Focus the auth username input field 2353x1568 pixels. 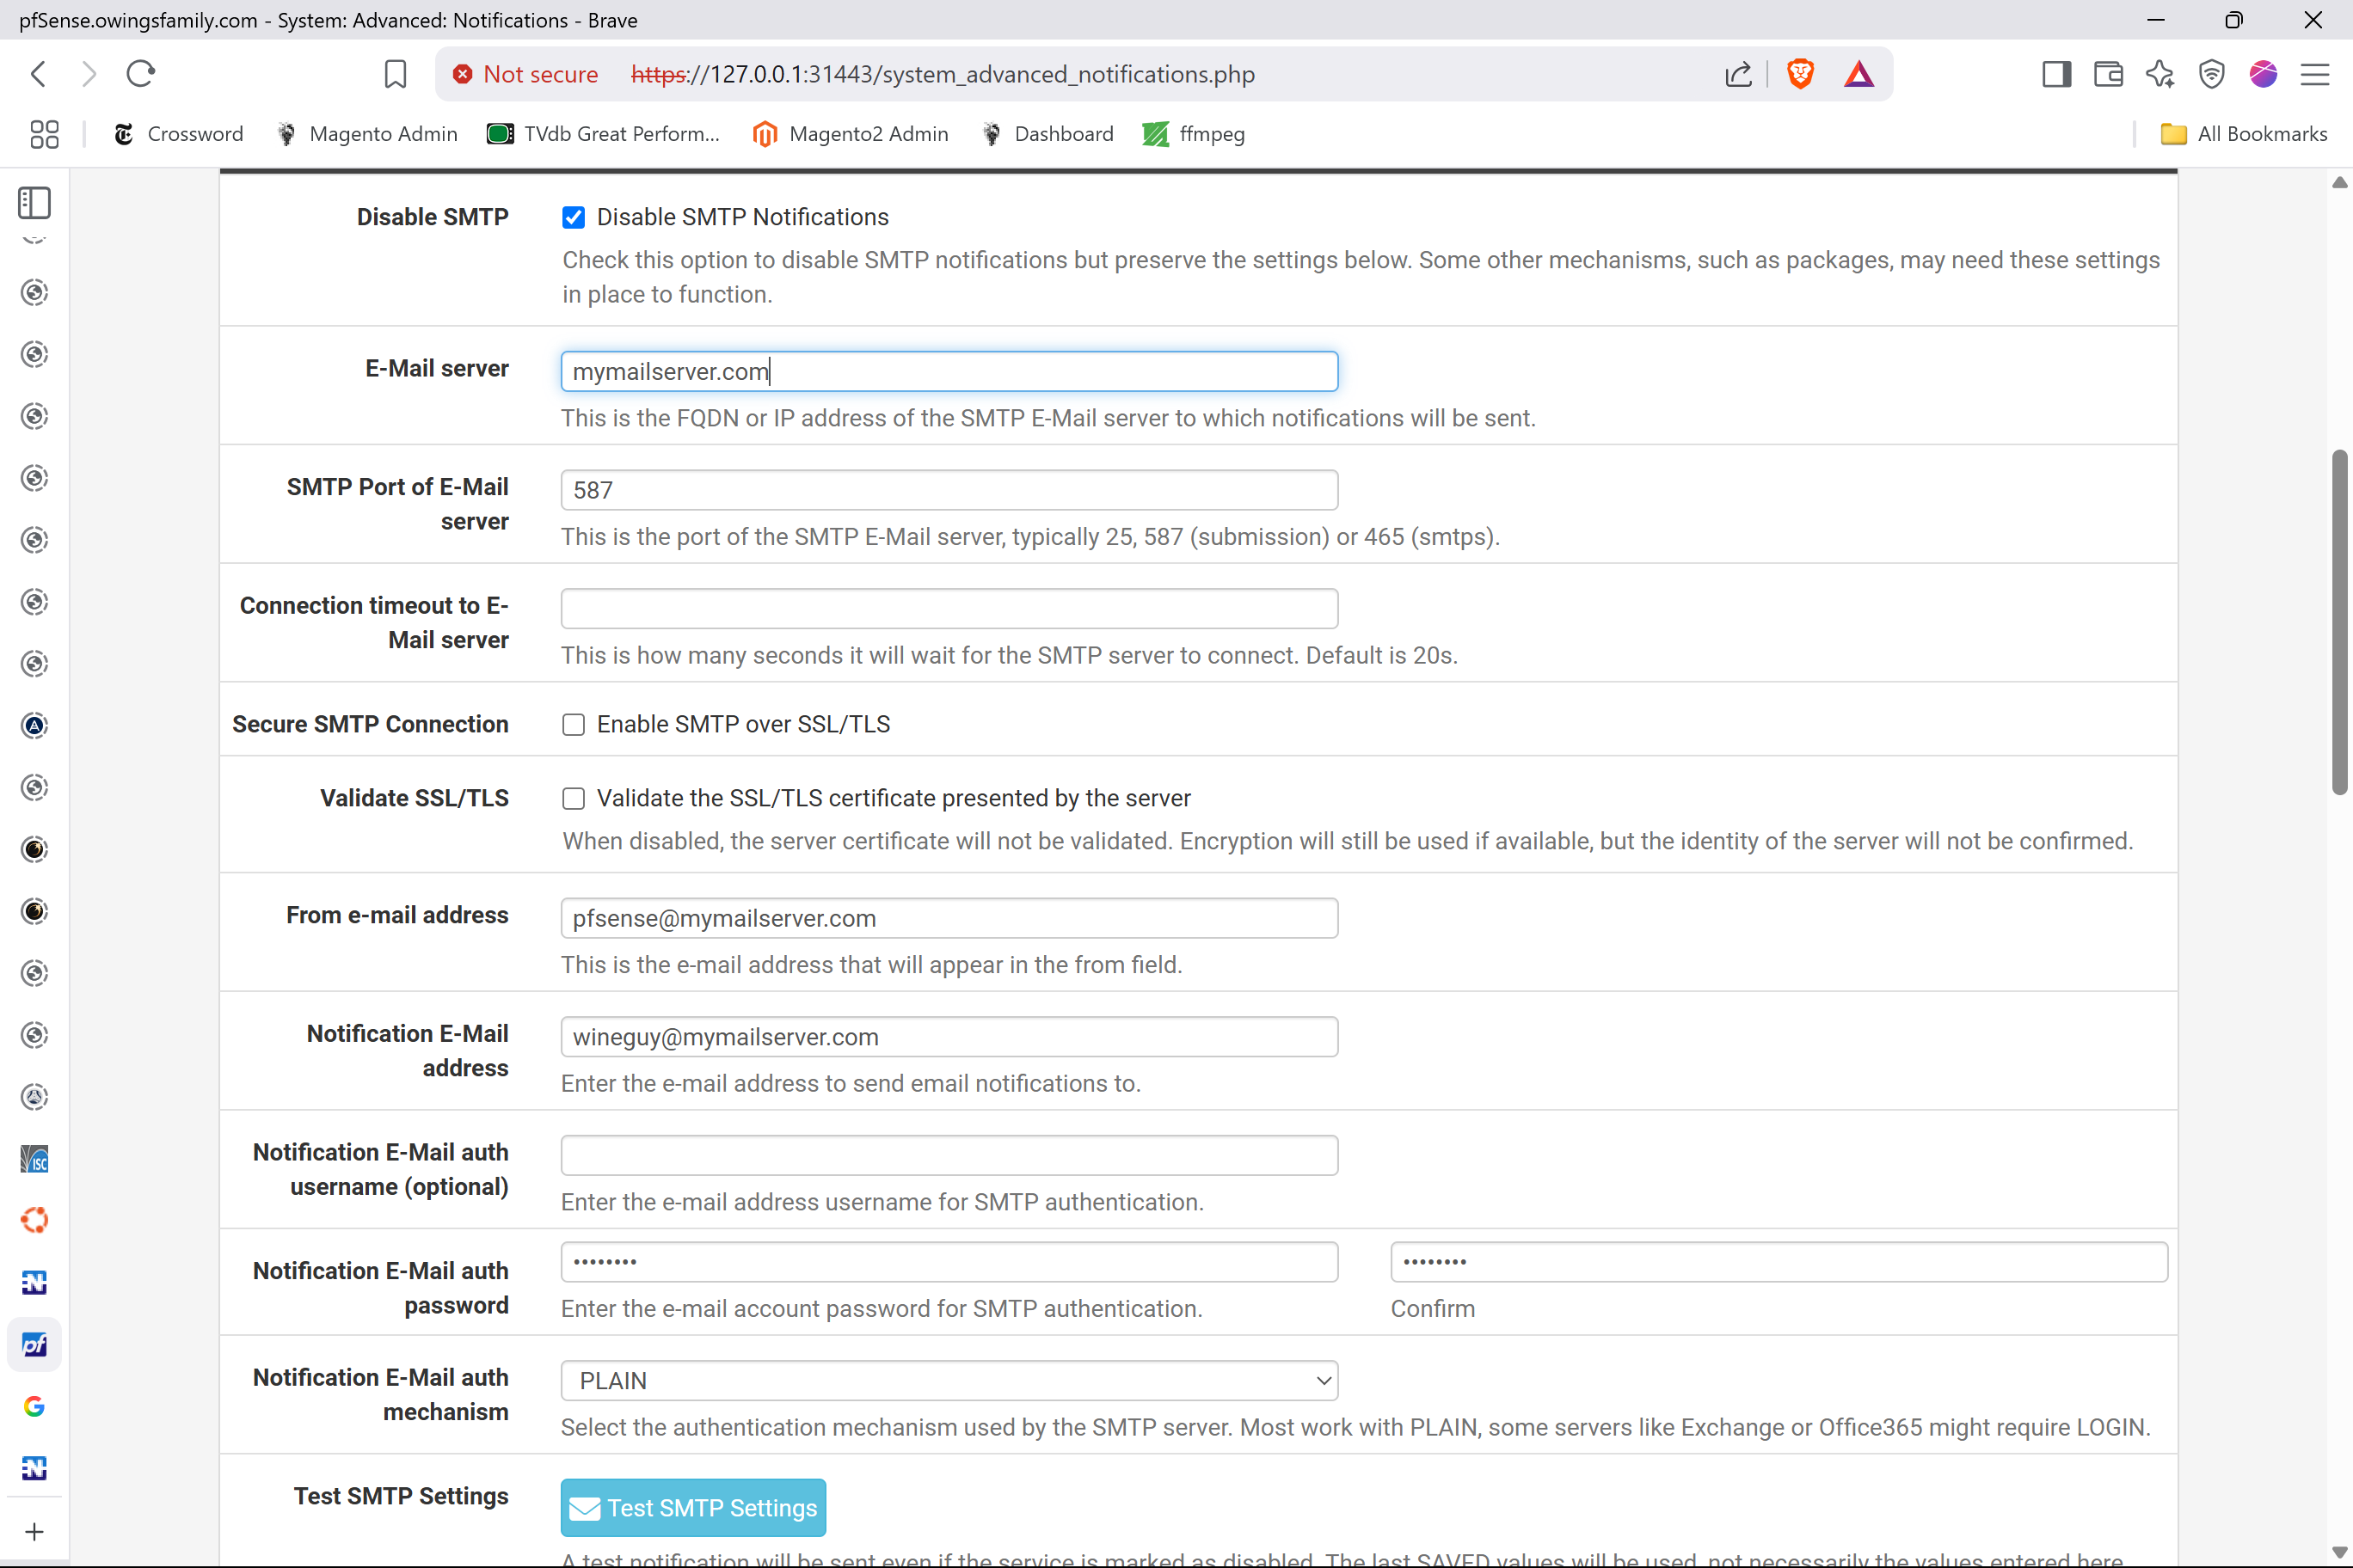(949, 1155)
